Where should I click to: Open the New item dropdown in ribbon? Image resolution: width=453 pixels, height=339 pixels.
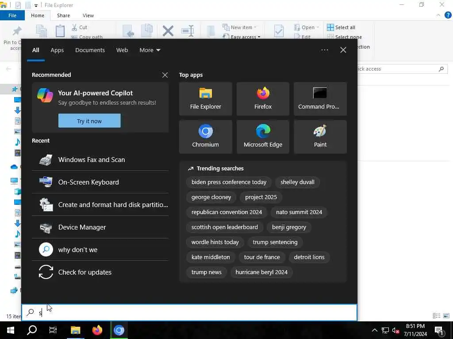tap(239, 27)
